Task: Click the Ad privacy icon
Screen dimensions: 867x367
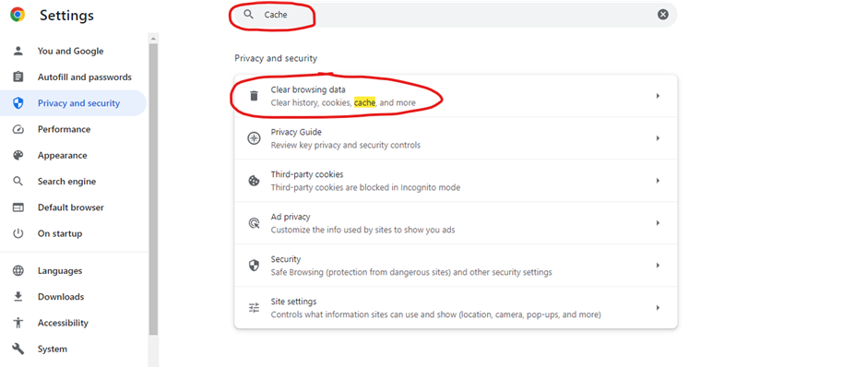Action: [254, 223]
